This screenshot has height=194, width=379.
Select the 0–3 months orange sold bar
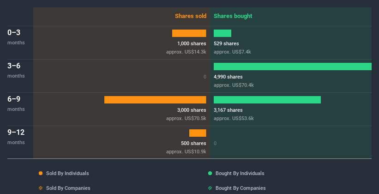[x=189, y=33]
